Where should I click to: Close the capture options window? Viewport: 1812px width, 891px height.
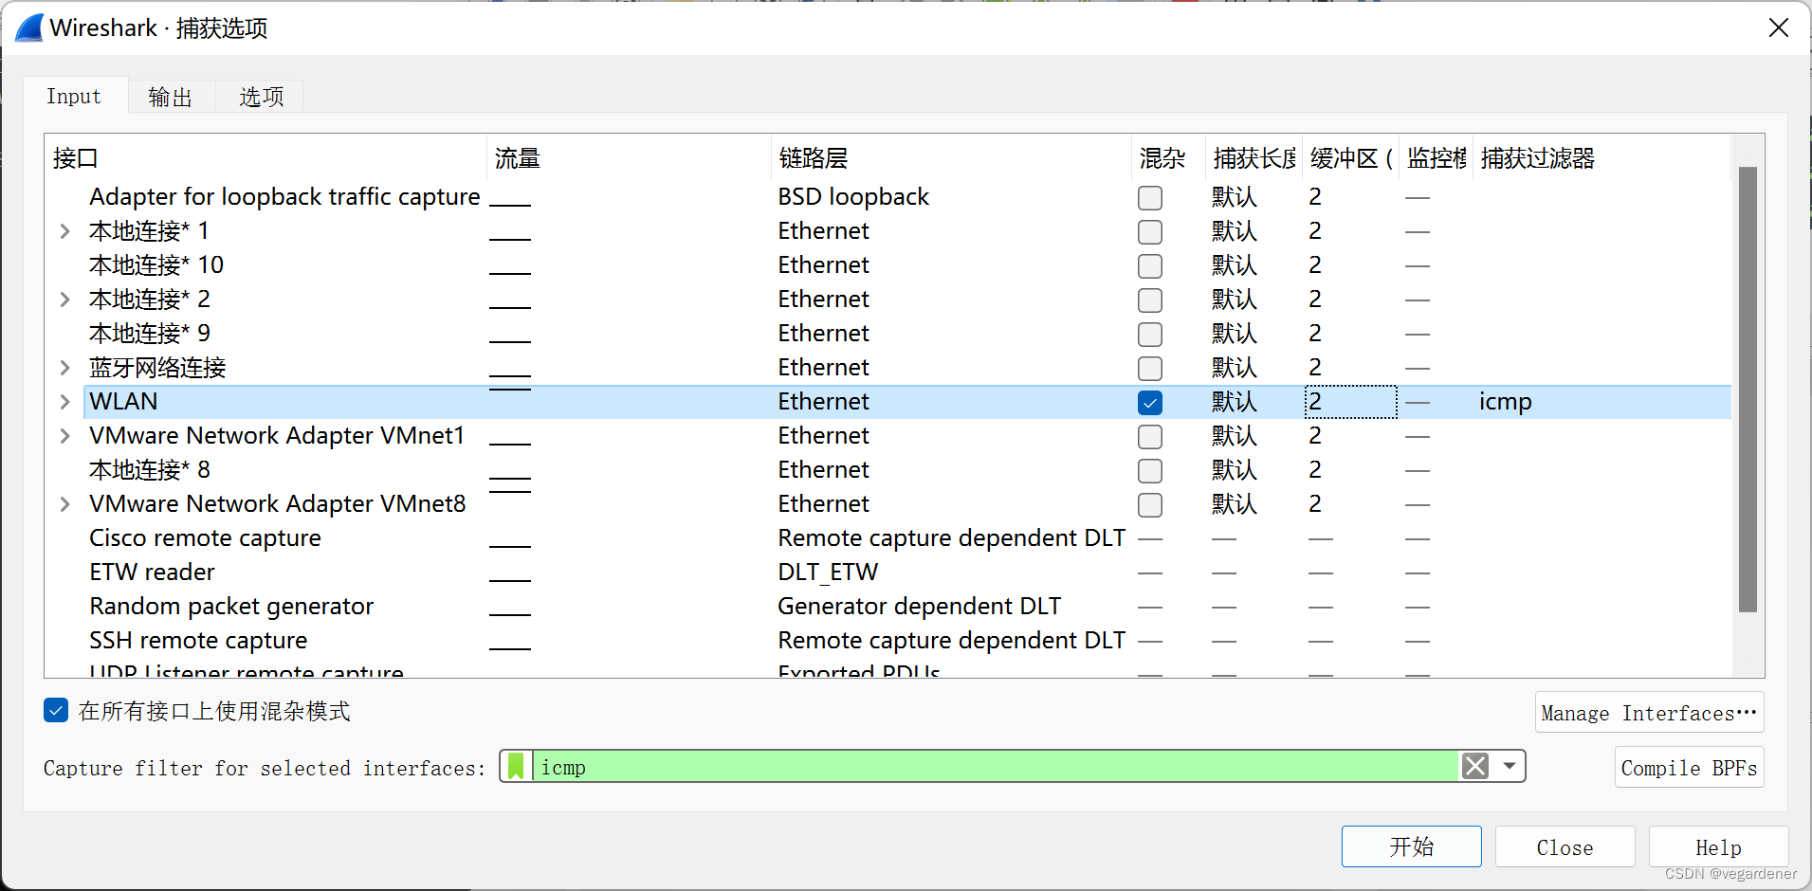[1778, 27]
